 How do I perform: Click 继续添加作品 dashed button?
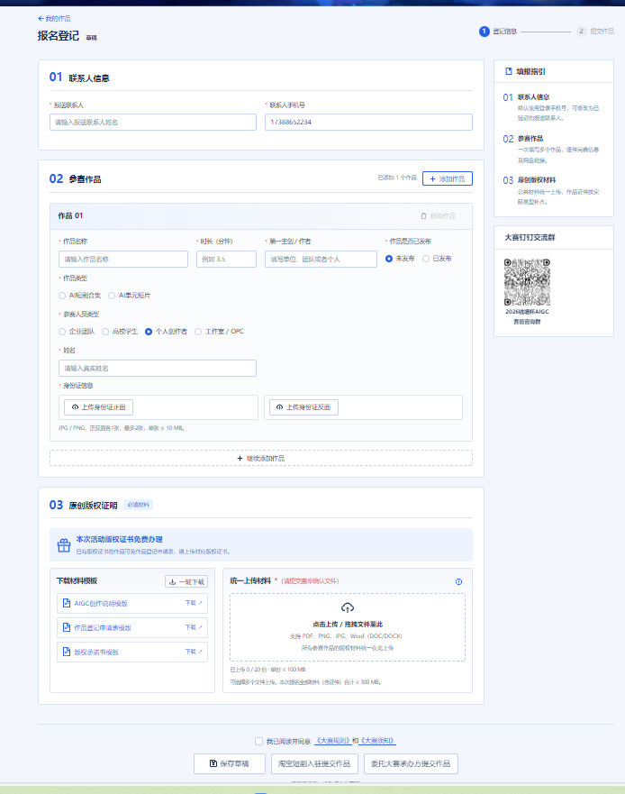click(x=260, y=458)
